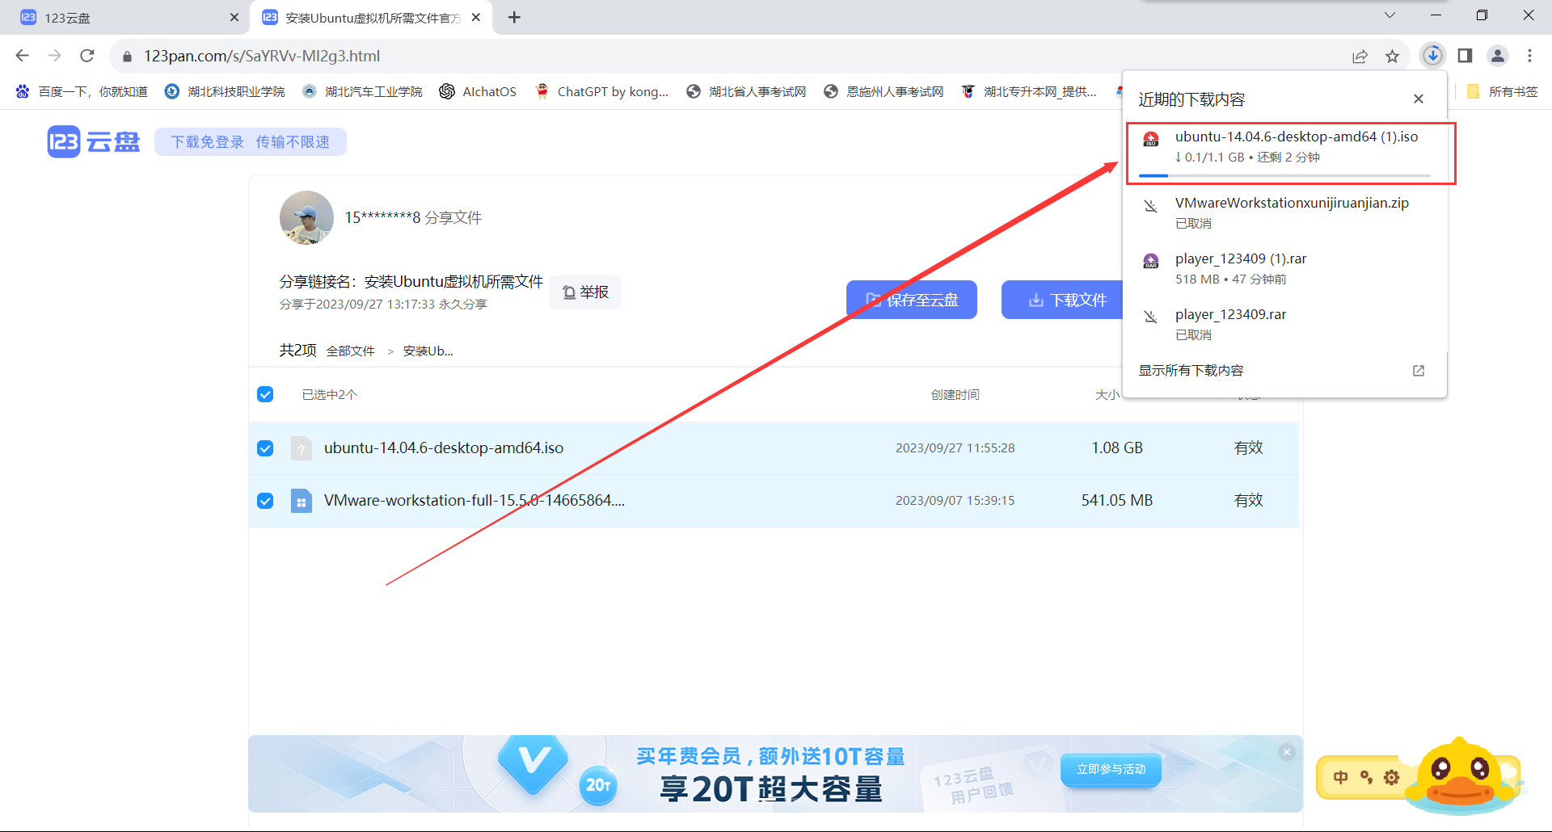Uncheck the ubuntu-14.04.6-desktop-amd64.iso checkbox
Screen dimensions: 1552x832
click(265, 448)
